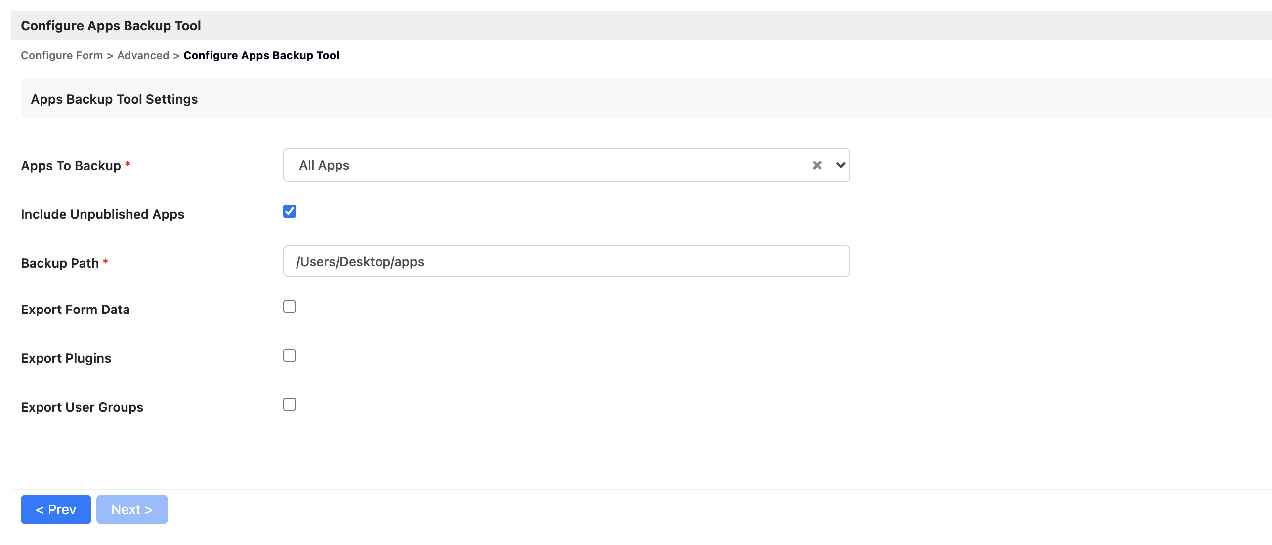Click the Apps To Backup label
The height and width of the screenshot is (545, 1272).
71,166
